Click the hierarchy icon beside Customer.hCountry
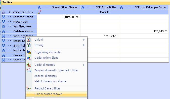170x99 pixels. (4, 12)
